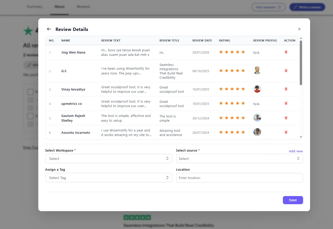
Task: Click Vinay kevadiya's profile avatar
Action: tap(257, 89)
